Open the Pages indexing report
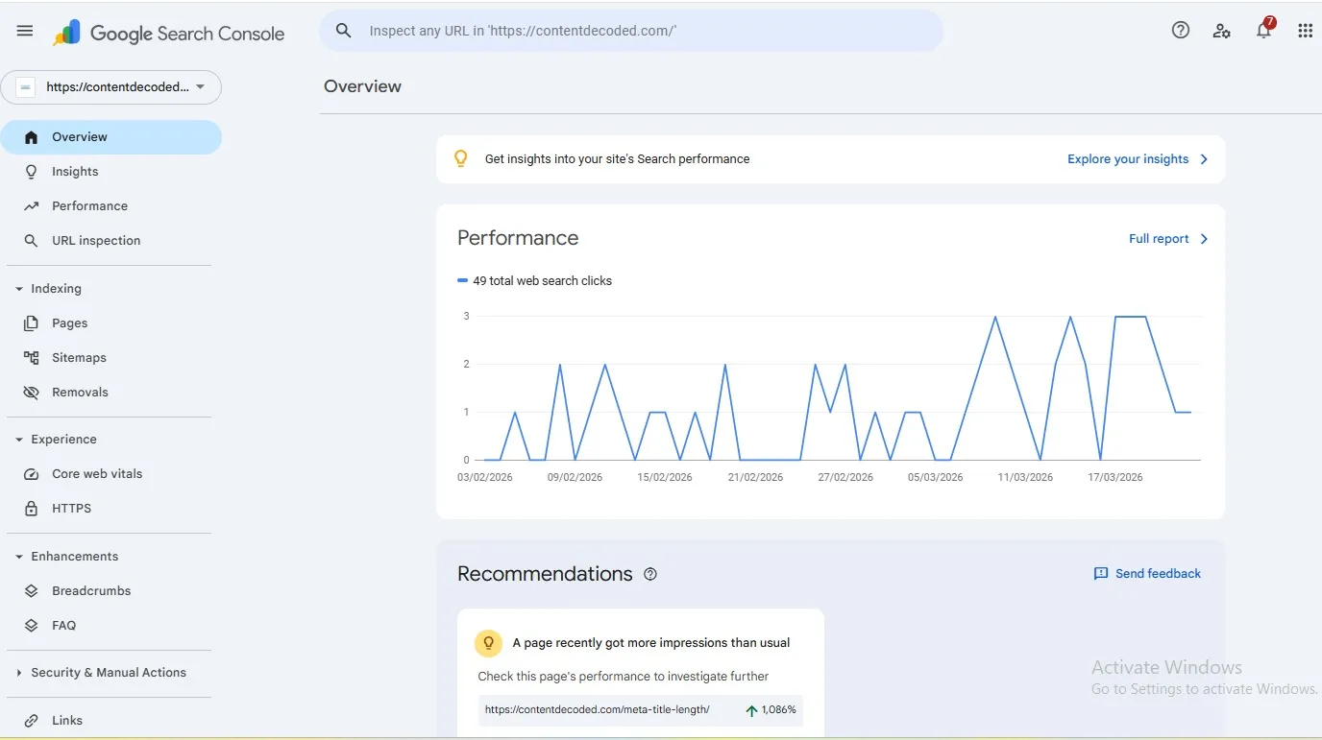The image size is (1322, 740). pyautogui.click(x=69, y=322)
